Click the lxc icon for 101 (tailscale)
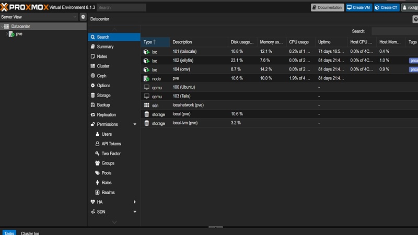Viewport: 418px width, 235px height. [146, 52]
